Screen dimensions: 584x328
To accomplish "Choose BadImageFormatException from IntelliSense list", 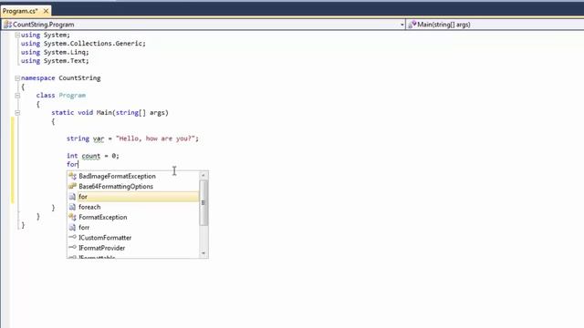I will [118, 176].
